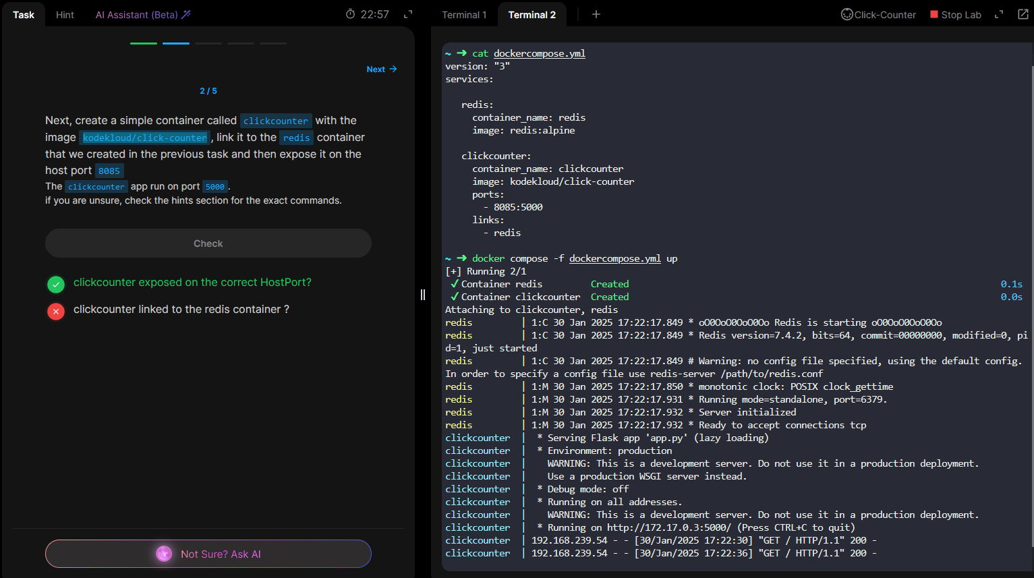1034x578 pixels.
Task: Open the Hint tab
Action: [65, 15]
